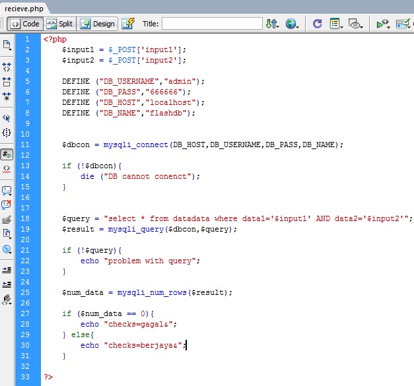Click the die keyword on line 14
Image resolution: width=414 pixels, height=386 pixels.
point(87,177)
